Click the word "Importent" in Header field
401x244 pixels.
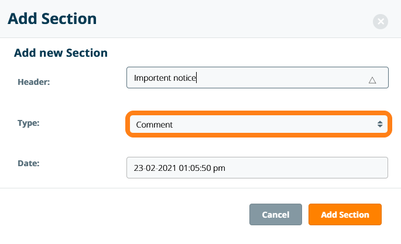point(152,78)
